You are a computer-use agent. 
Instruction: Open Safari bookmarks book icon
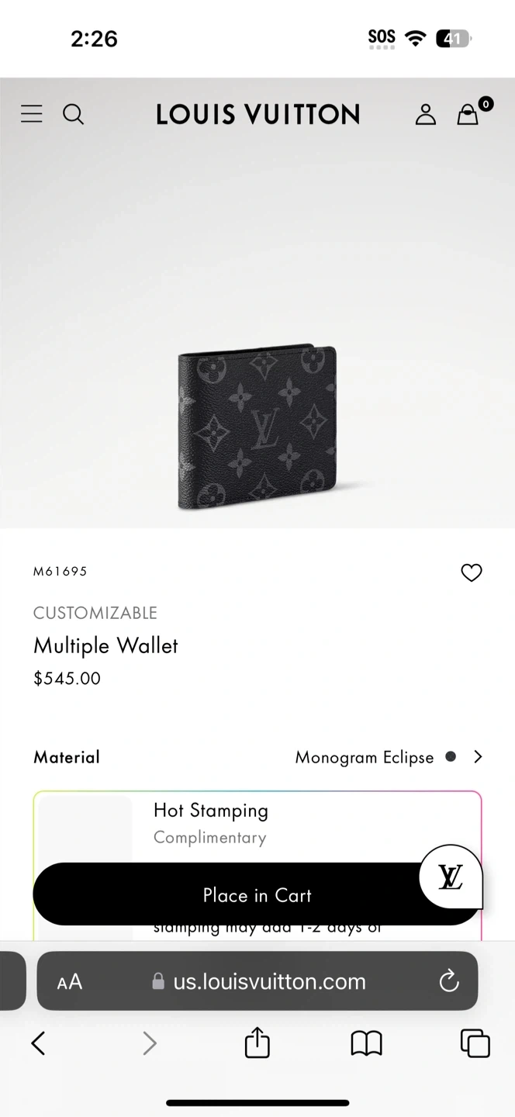[x=367, y=1043]
